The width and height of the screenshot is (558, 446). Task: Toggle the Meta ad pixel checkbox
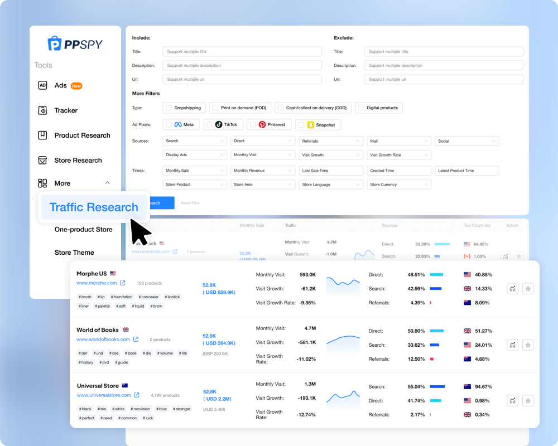[x=169, y=124]
